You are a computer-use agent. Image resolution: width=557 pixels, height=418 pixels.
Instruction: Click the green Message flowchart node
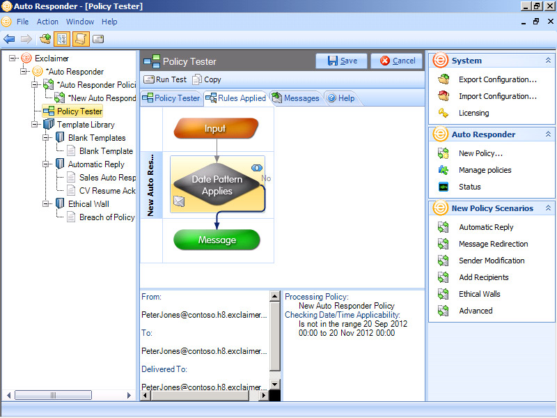coord(217,240)
